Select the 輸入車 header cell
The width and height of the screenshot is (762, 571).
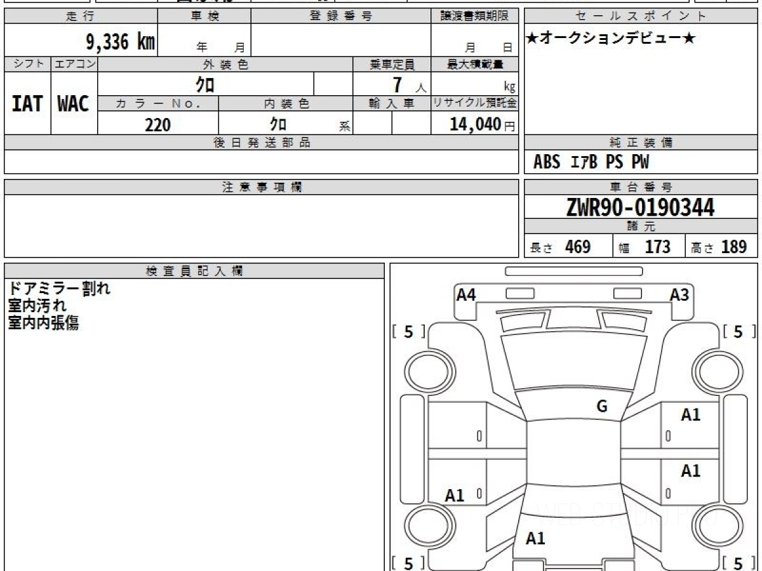coord(392,104)
